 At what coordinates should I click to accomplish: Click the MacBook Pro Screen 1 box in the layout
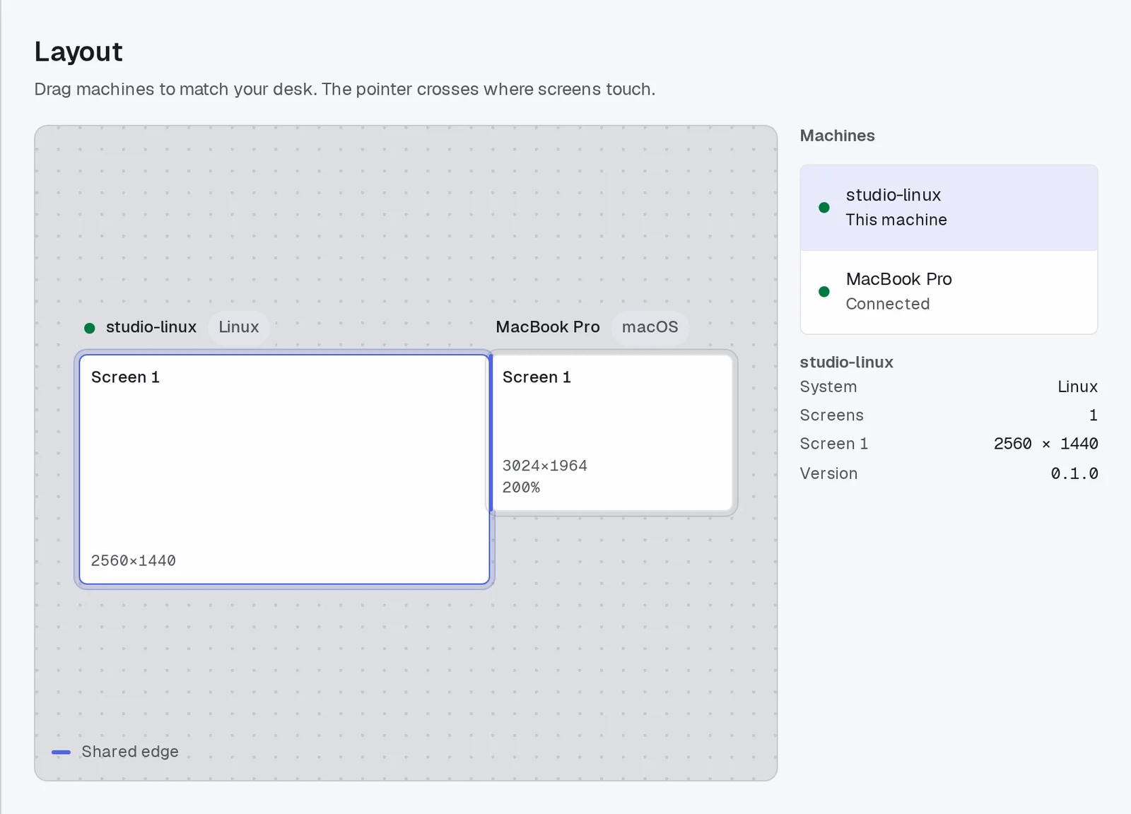click(x=612, y=432)
